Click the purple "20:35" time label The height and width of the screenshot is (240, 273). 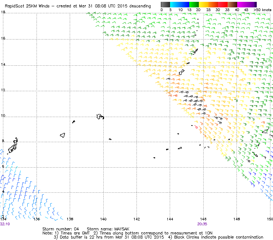coord(202,224)
